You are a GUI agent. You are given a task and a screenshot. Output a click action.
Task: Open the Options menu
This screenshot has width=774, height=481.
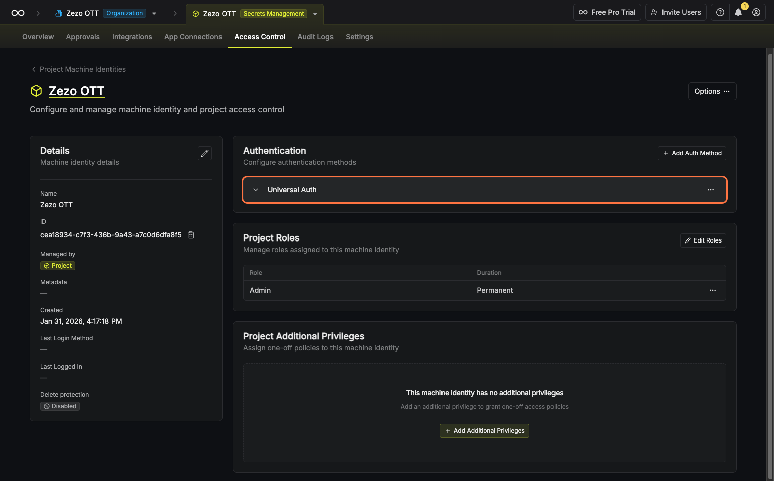tap(712, 91)
